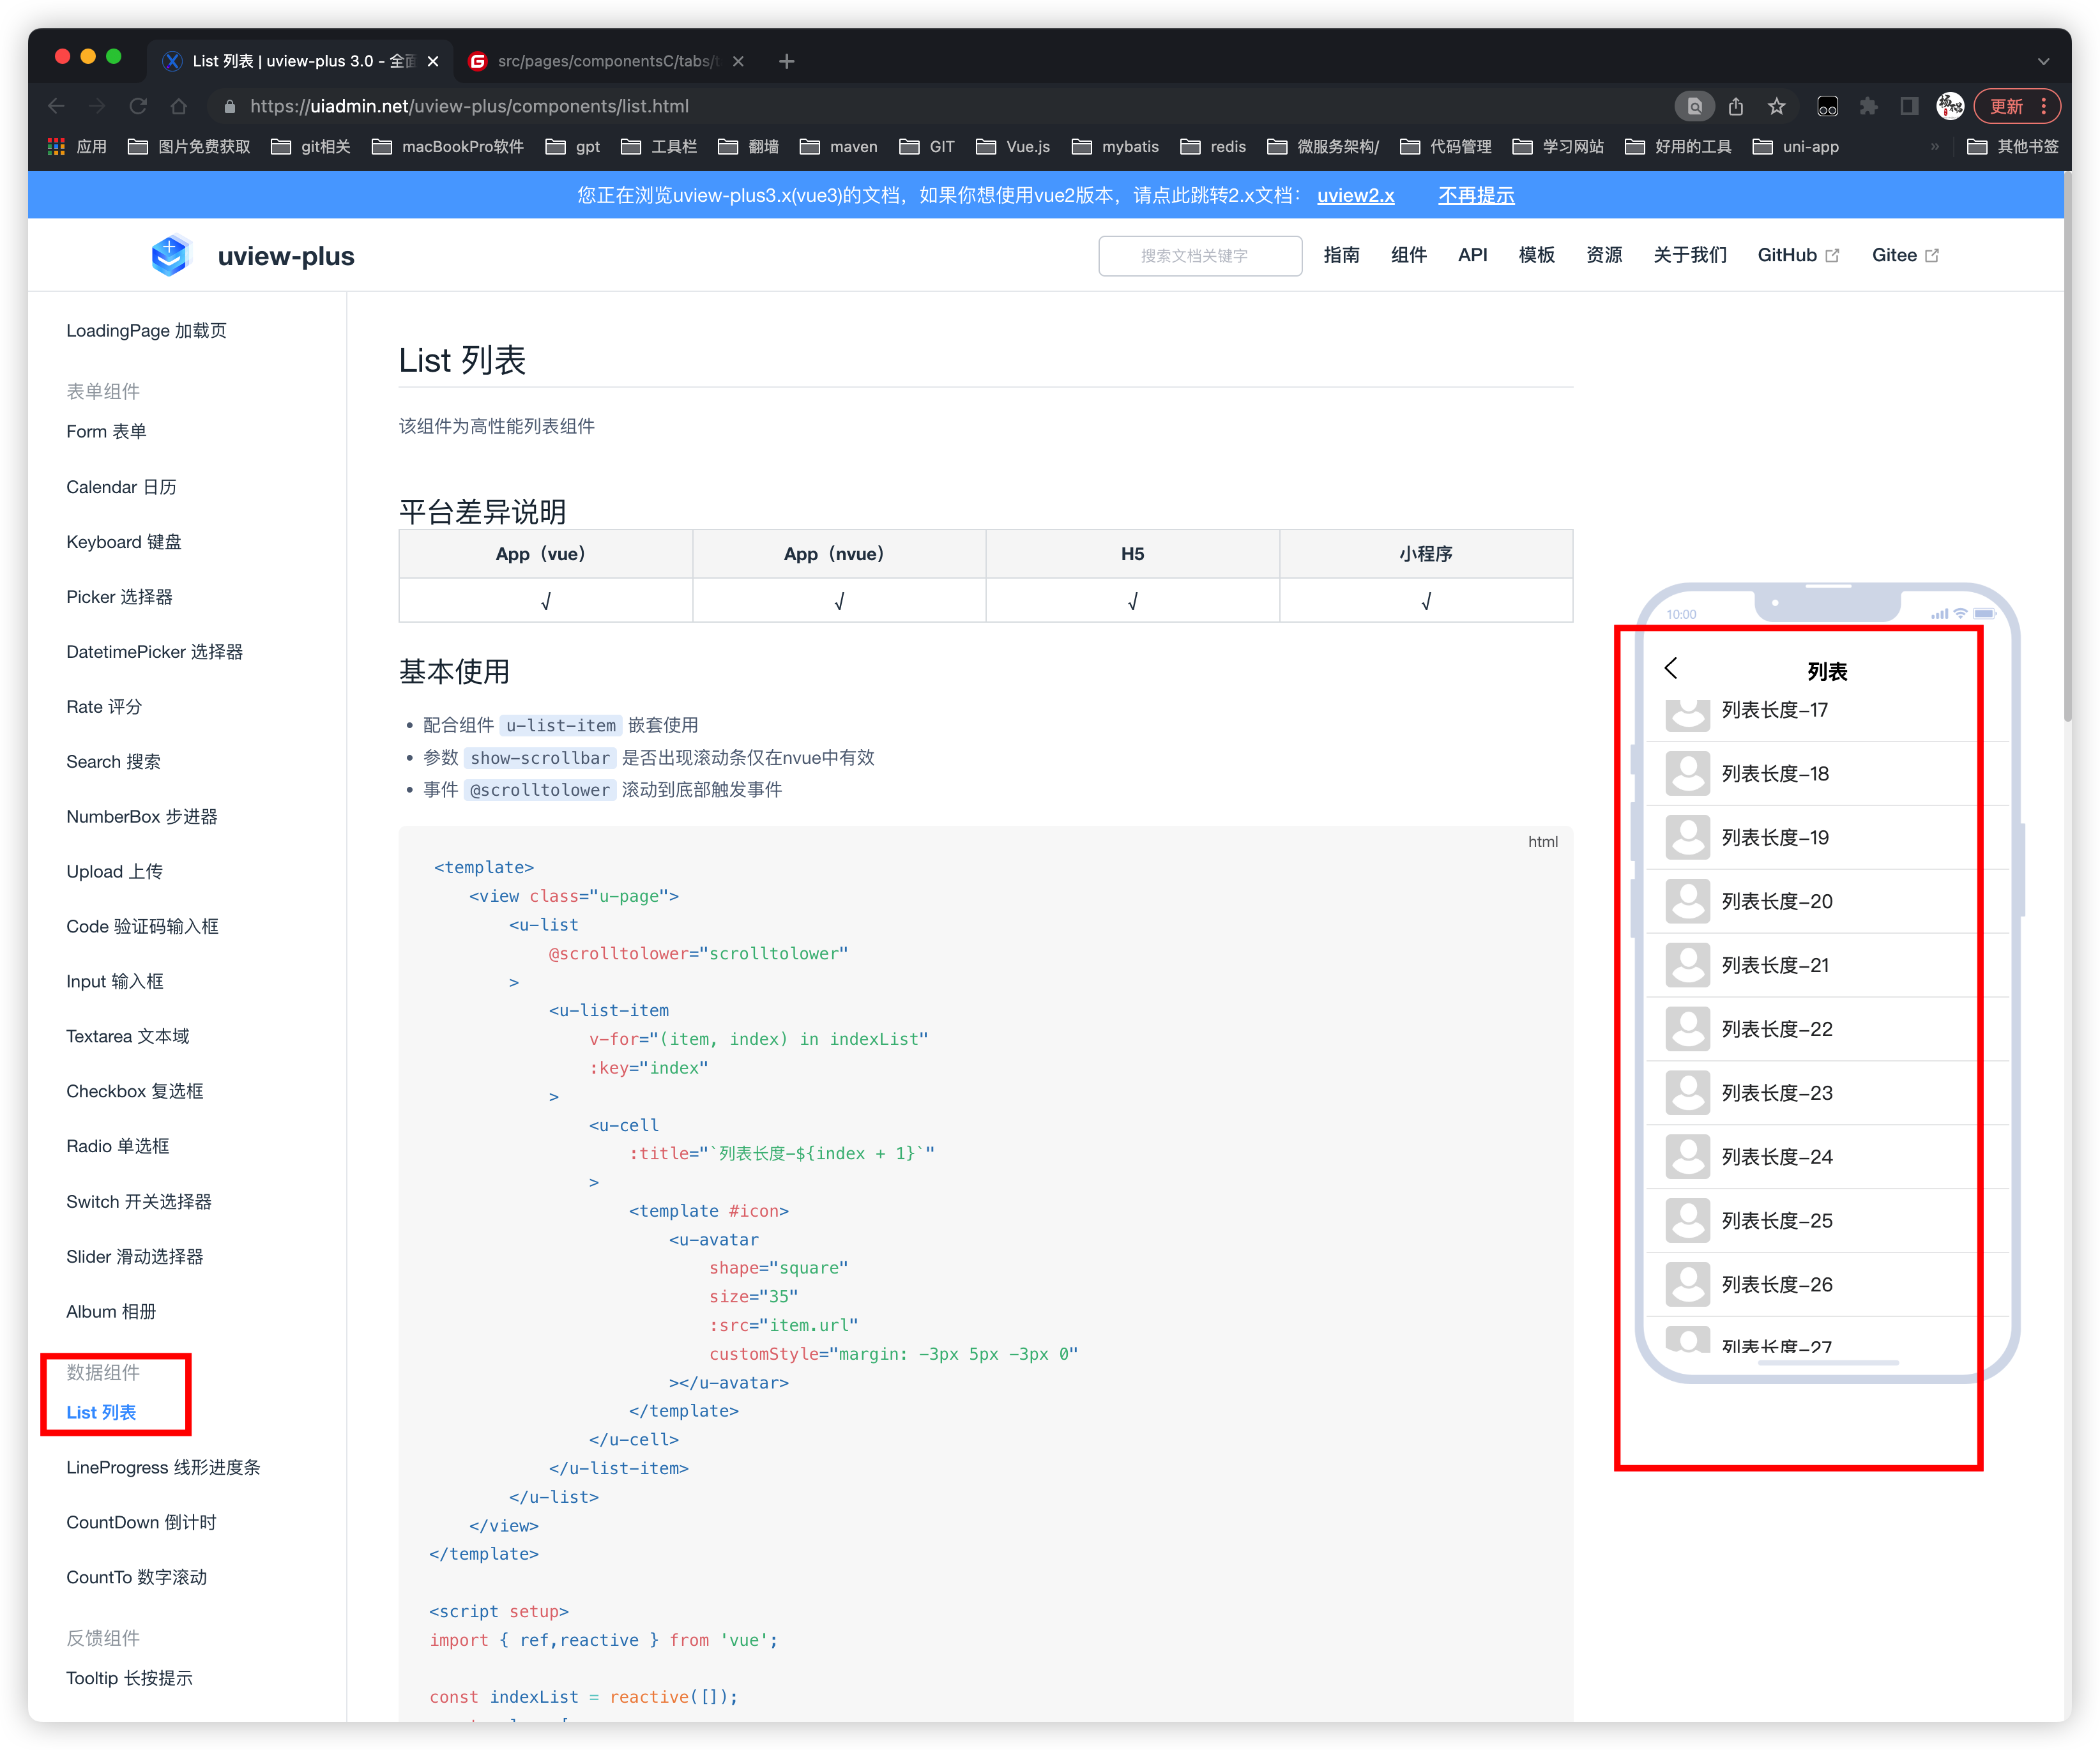
Task: Open the 组件 navigation menu item
Action: coord(1408,255)
